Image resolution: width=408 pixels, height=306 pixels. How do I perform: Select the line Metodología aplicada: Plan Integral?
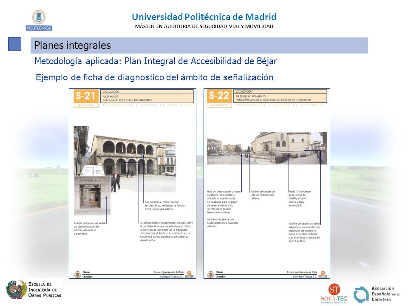click(x=156, y=61)
